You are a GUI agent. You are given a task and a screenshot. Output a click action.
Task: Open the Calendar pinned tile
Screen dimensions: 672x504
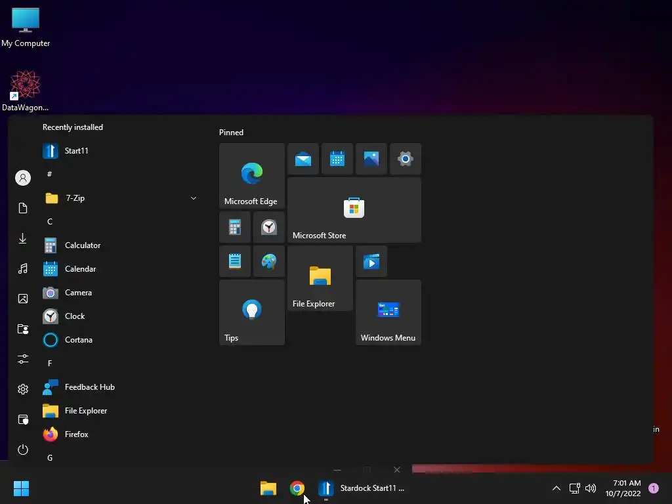(x=337, y=159)
